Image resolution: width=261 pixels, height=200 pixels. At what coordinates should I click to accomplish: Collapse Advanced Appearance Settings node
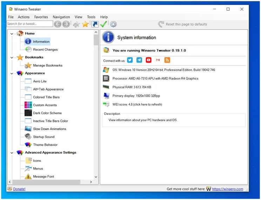click(12, 153)
